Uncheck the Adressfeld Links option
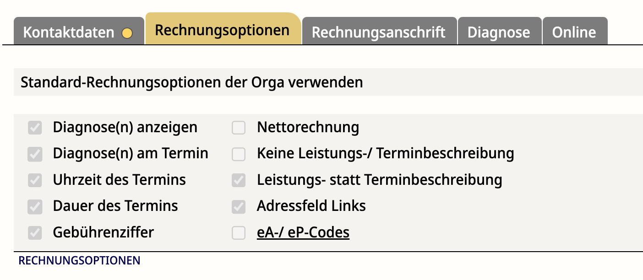643x280 pixels. coord(239,207)
